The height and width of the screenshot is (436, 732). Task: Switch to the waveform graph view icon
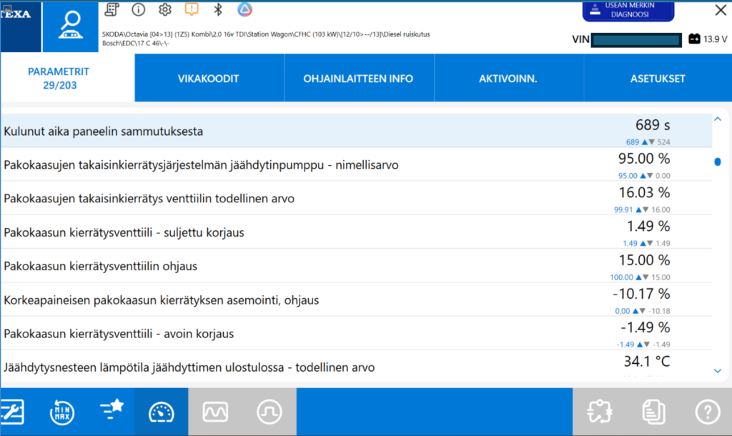(x=215, y=412)
